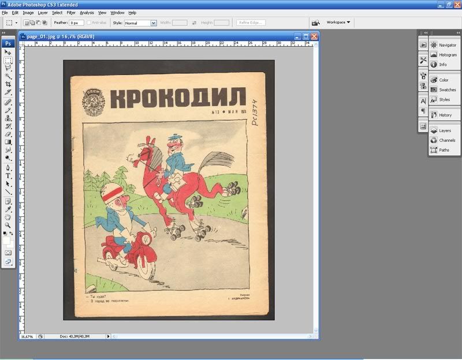Open the Actions panel icon

tap(423, 45)
